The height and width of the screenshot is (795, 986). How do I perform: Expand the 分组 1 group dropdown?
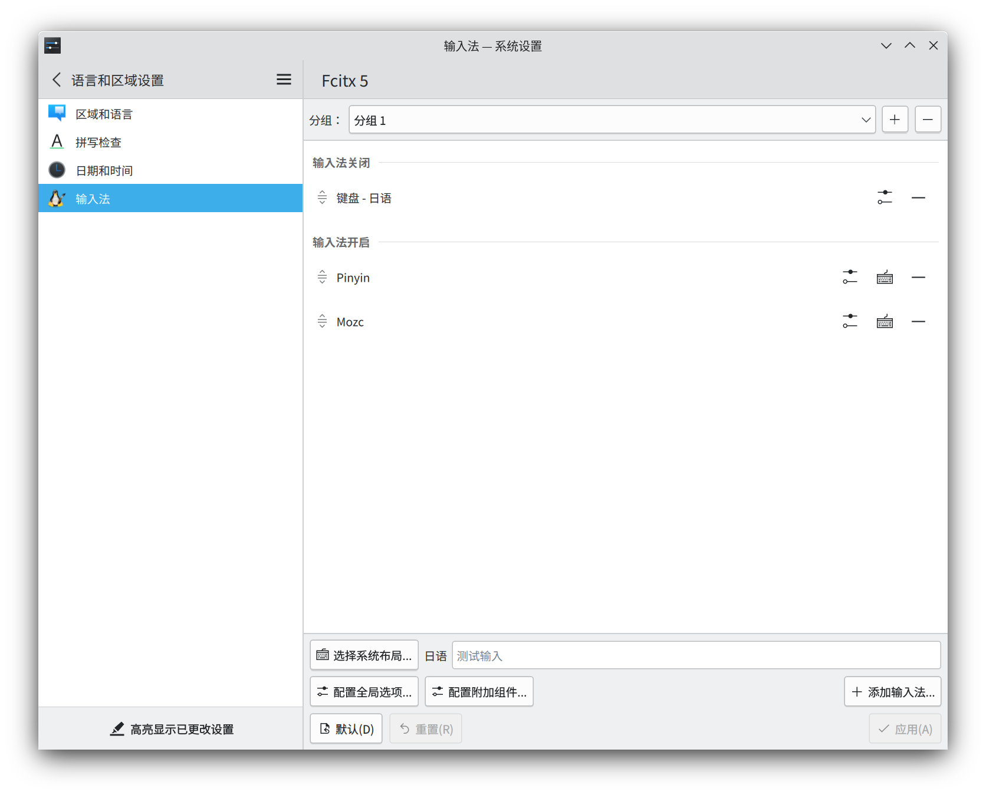612,120
